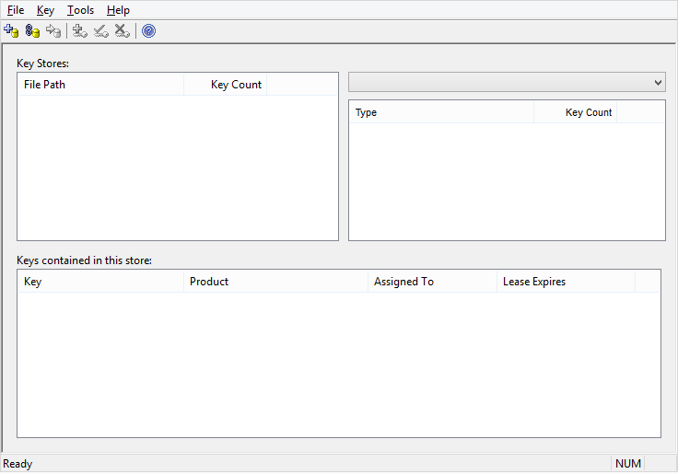
Task: Click the Key column header in keys list
Action: 100,282
